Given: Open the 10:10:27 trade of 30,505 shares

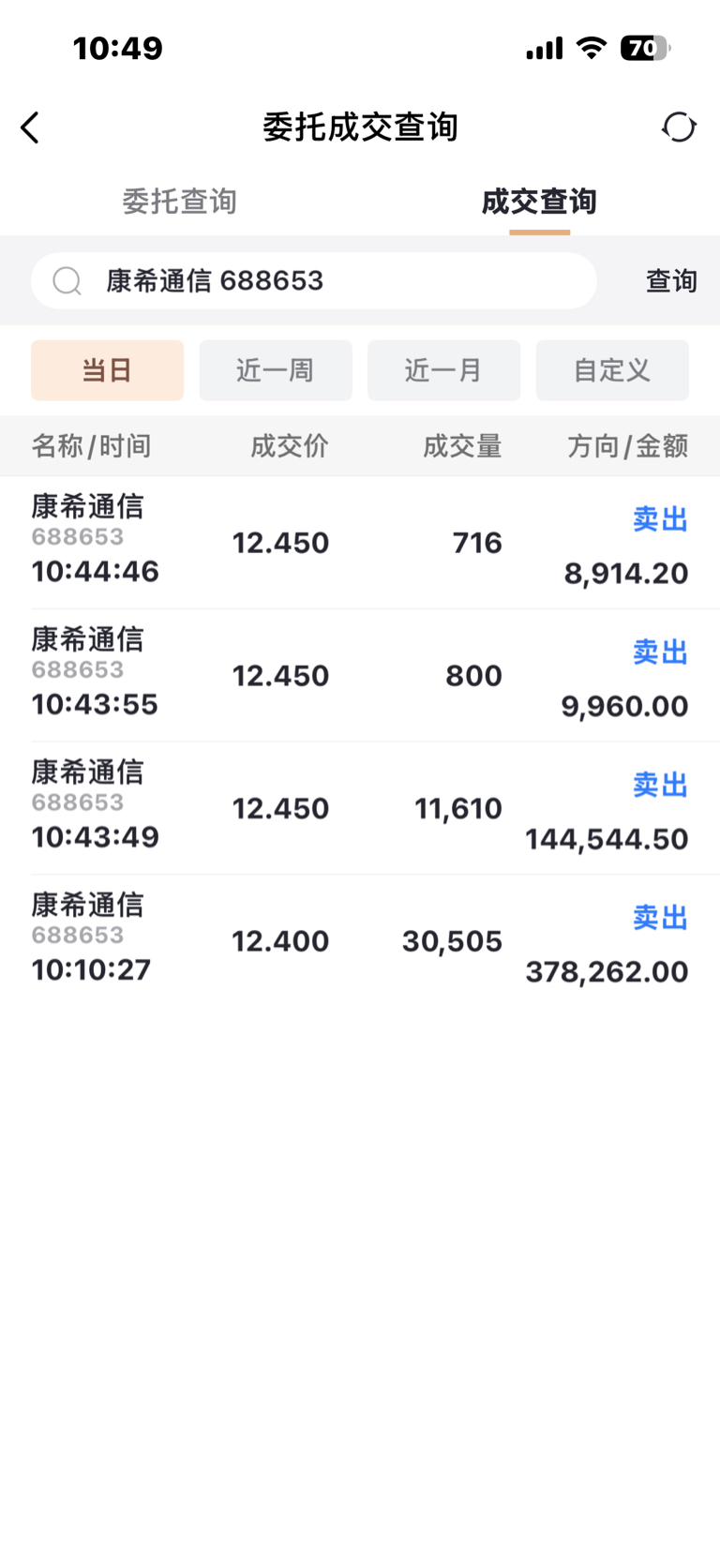Looking at the screenshot, I should [360, 940].
